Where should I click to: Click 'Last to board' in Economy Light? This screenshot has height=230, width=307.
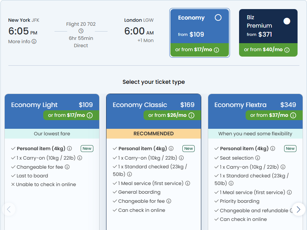(x=32, y=176)
